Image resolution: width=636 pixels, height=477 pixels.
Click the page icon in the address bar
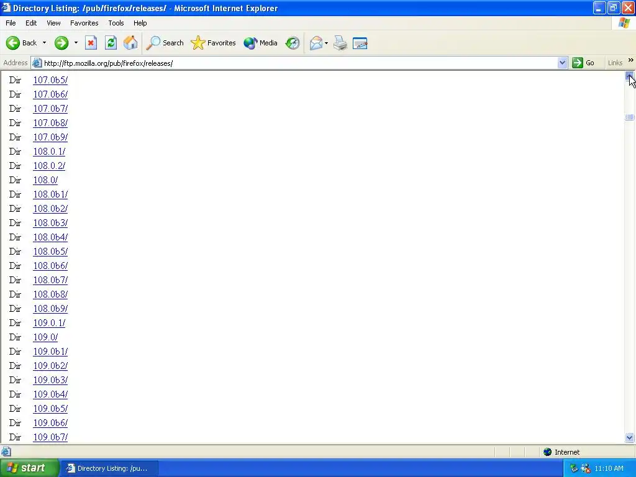coord(37,63)
